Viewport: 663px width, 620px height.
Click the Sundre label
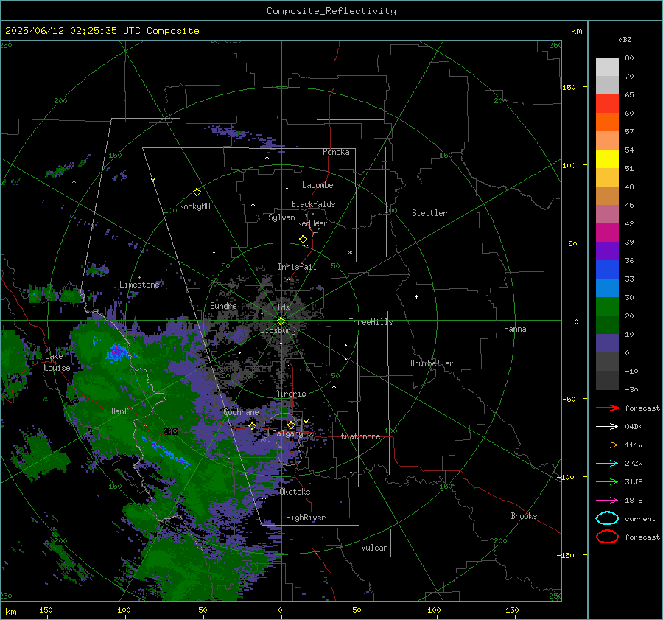coord(223,305)
